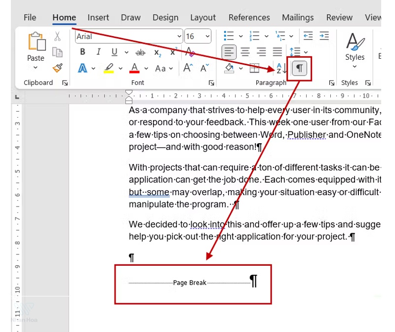The width and height of the screenshot is (395, 332).
Task: Open the Arial font name dropdown
Action: [x=179, y=36]
